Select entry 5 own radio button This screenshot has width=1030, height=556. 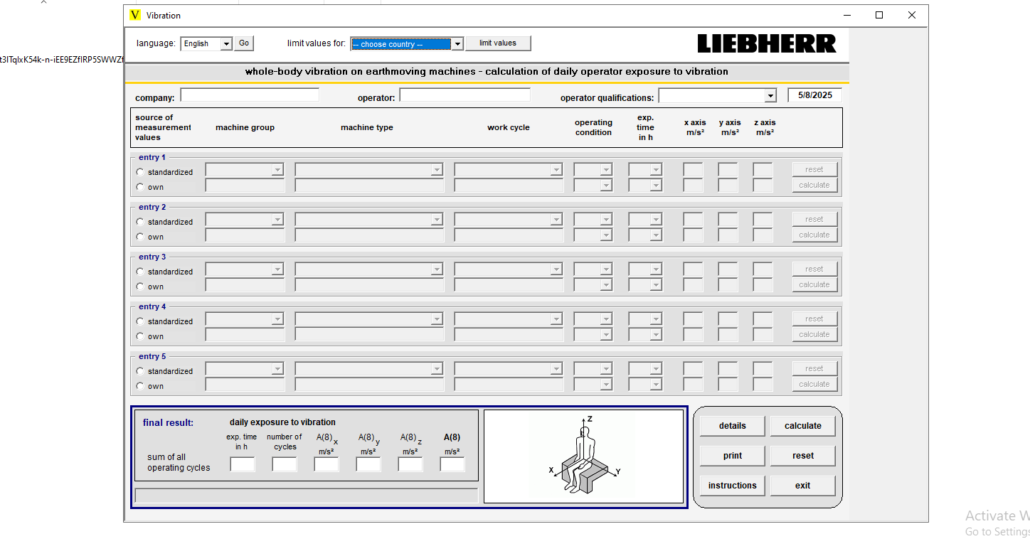click(x=140, y=386)
